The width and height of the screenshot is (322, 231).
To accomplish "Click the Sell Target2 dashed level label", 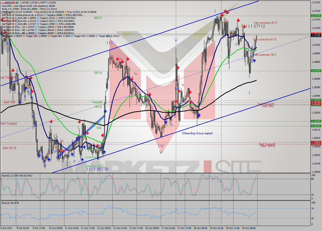I will (9, 123).
